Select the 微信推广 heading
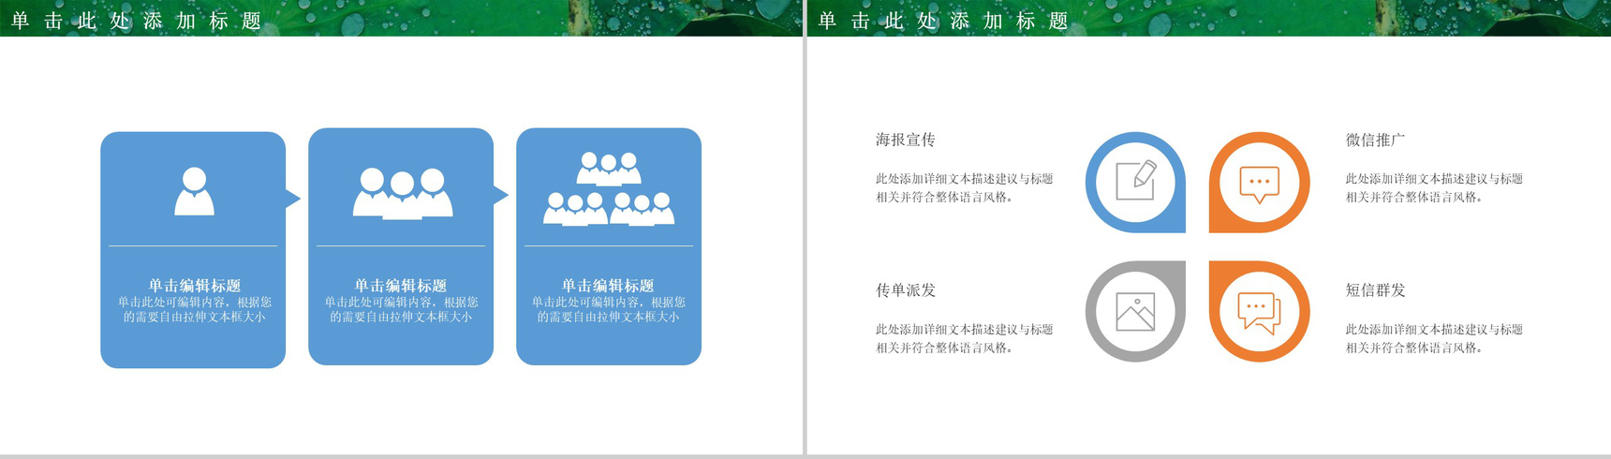 pyautogui.click(x=1376, y=140)
